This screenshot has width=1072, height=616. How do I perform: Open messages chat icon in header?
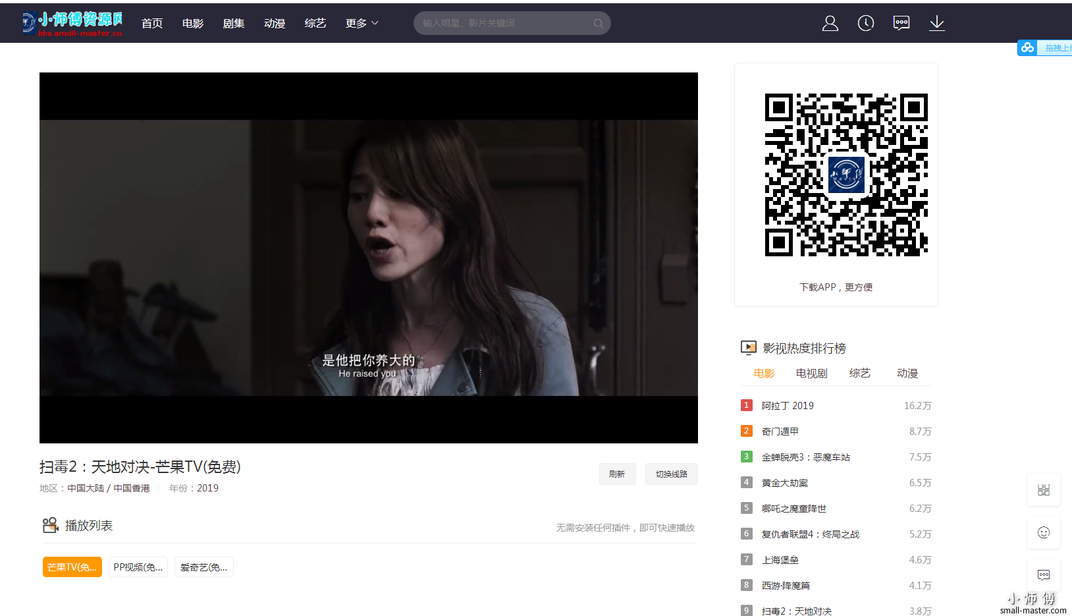901,23
